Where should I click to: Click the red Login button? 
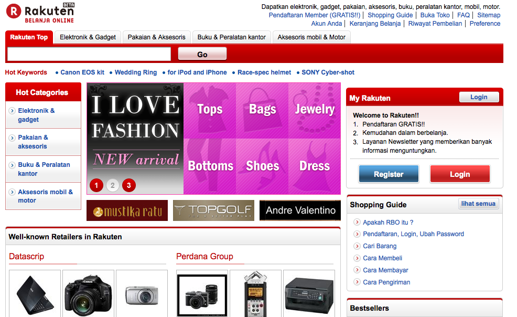pyautogui.click(x=460, y=174)
